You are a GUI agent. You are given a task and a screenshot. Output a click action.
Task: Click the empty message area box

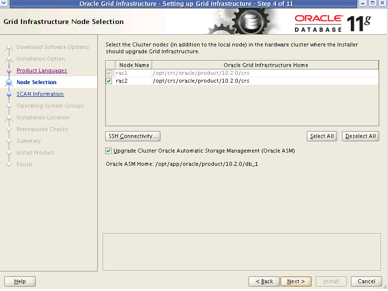click(242, 252)
